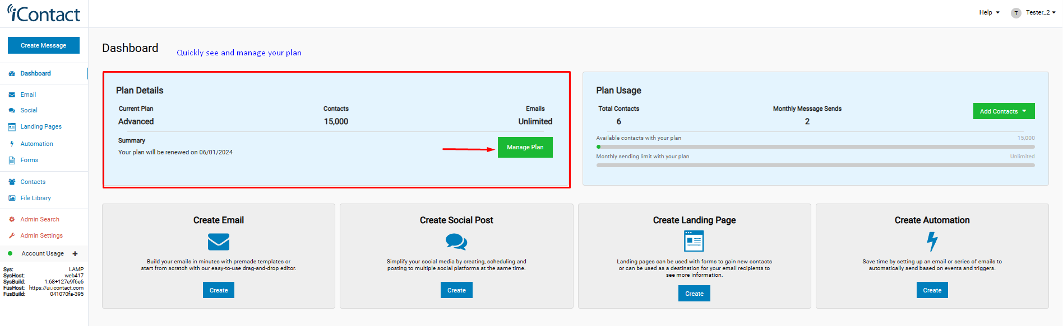
Task: Click the Monthly Message Sends count '2'
Action: pos(807,121)
